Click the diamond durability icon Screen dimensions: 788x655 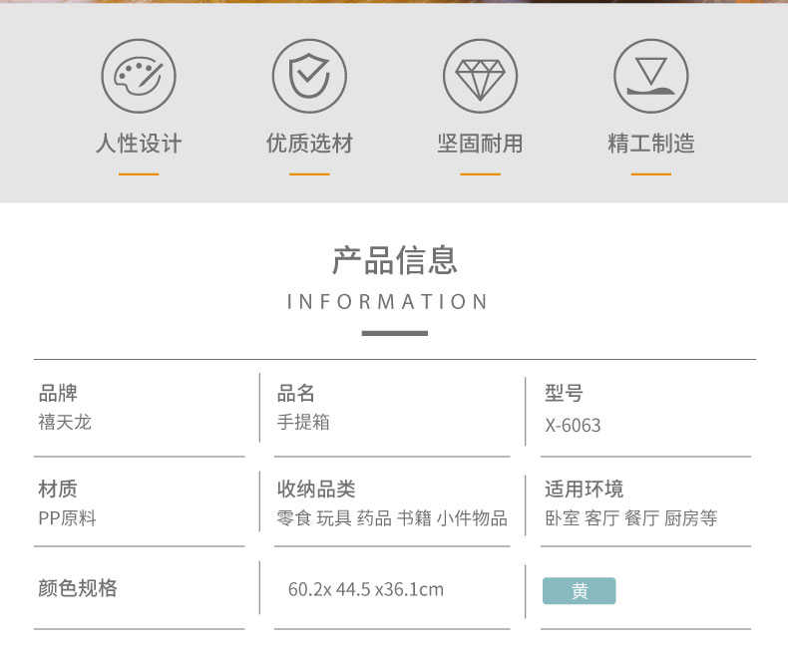tap(481, 76)
